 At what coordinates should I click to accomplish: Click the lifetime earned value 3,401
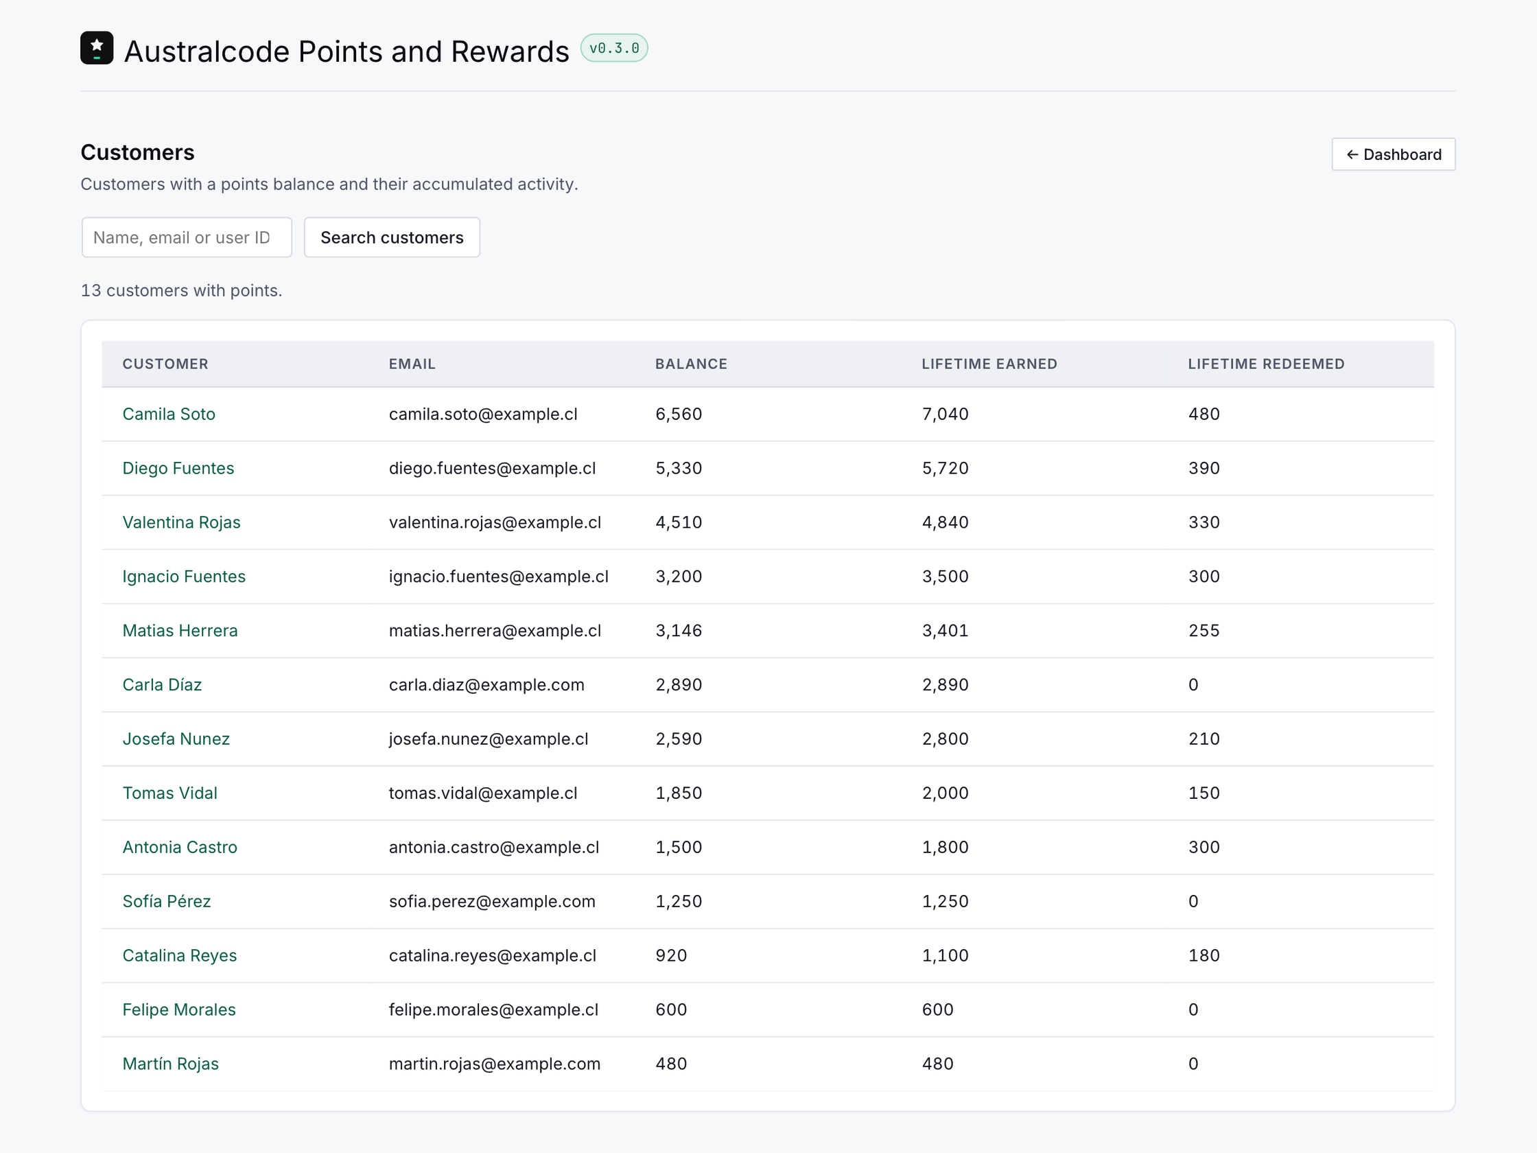coord(945,631)
